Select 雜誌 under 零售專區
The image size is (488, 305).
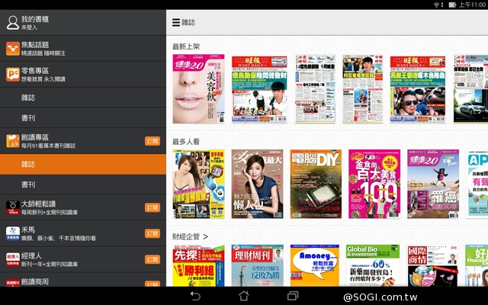click(x=82, y=97)
